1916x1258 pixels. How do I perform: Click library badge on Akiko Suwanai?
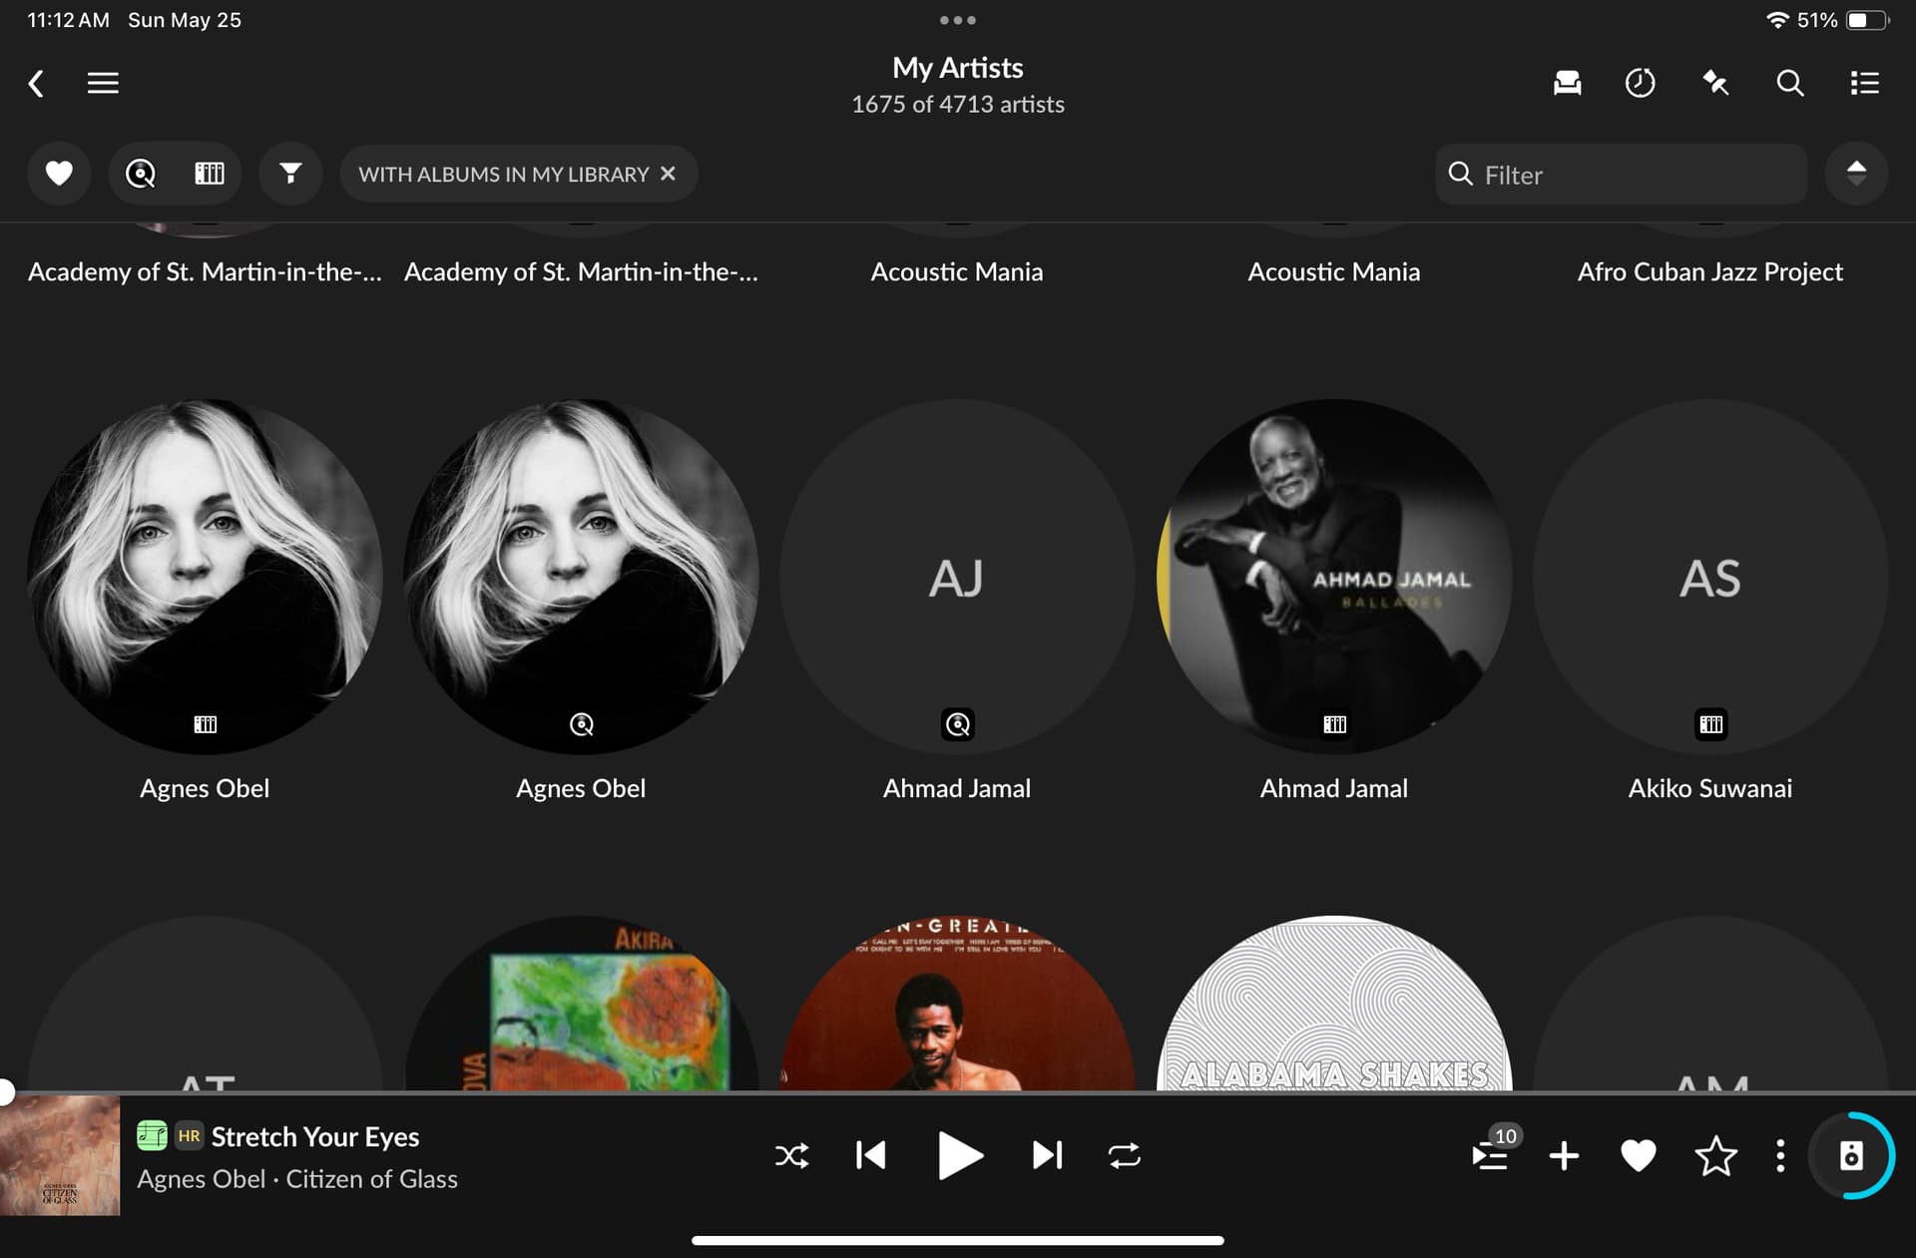1710,724
